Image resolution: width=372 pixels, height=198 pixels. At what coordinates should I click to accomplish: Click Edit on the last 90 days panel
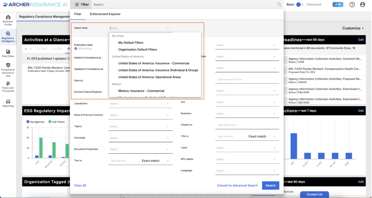pyautogui.click(x=361, y=182)
